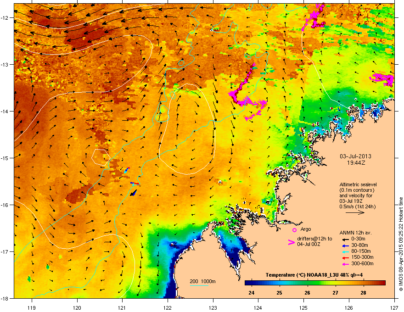Image resolution: width=404 pixels, height=312 pixels.
Task: Click longitude axis label '124'
Action: click(258, 307)
